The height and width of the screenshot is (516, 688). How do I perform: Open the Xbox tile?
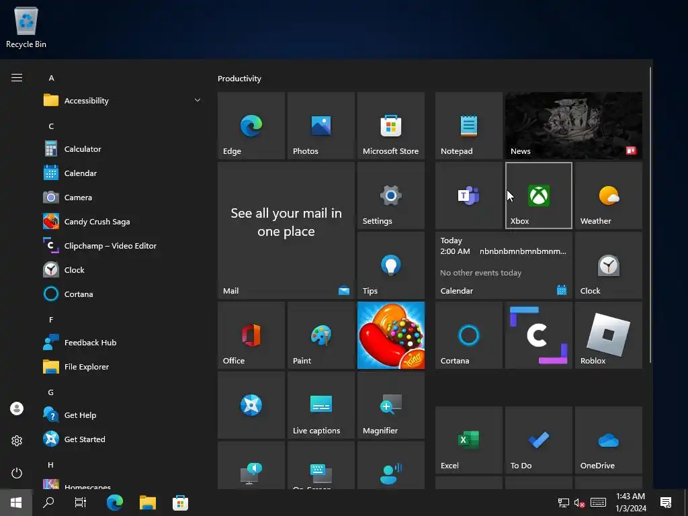click(x=538, y=196)
